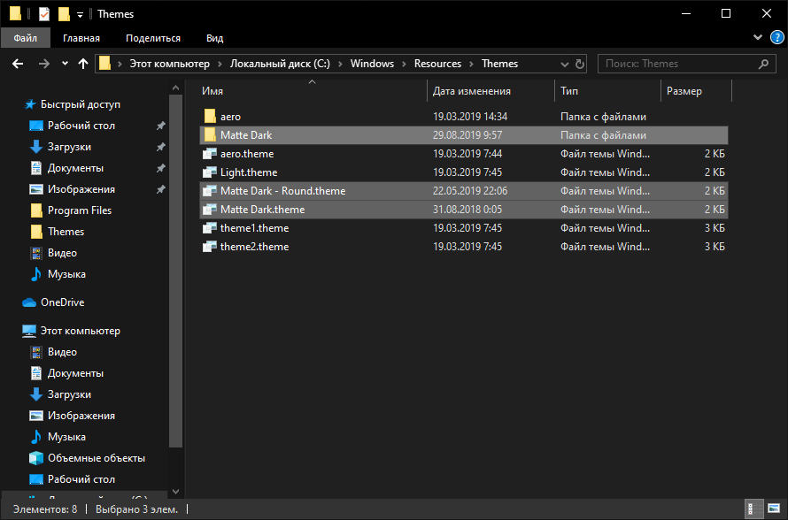Refresh the Themes folder view

[x=579, y=65]
